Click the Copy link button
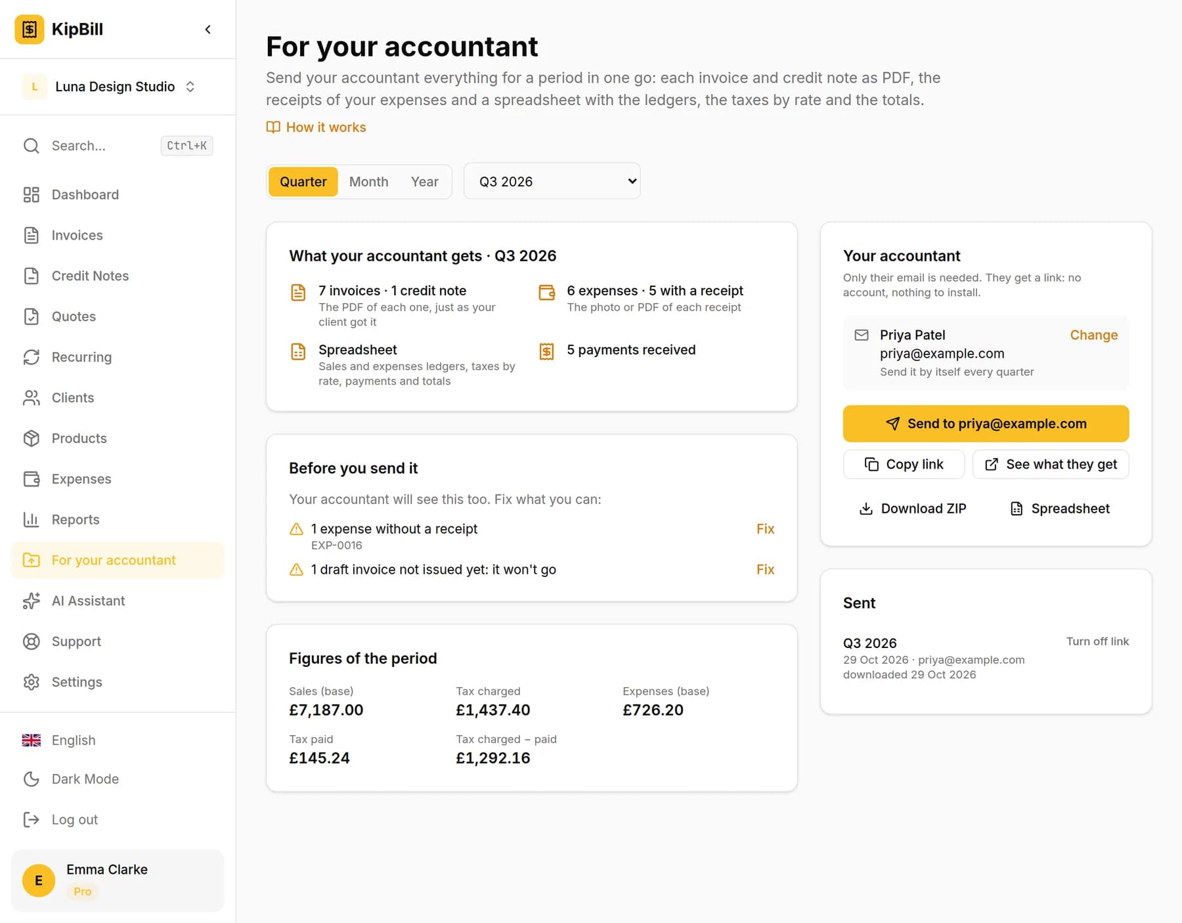Screen dimensions: 1182x923 point(904,465)
